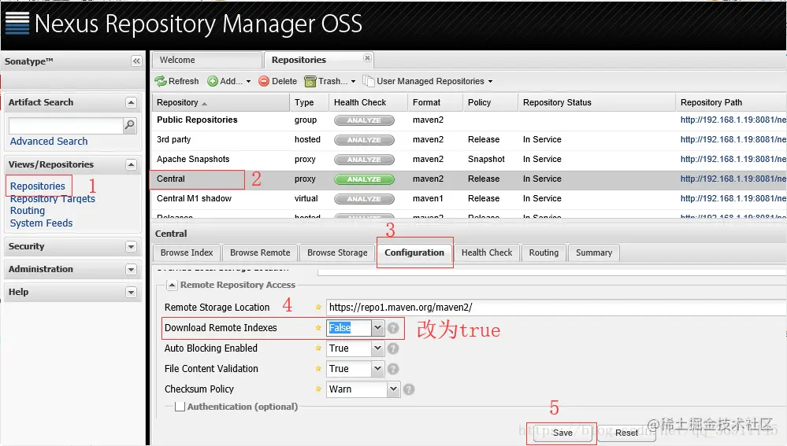Open Routing in Views/Repositories sidebar
Viewport: 787px width, 446px height.
click(28, 211)
